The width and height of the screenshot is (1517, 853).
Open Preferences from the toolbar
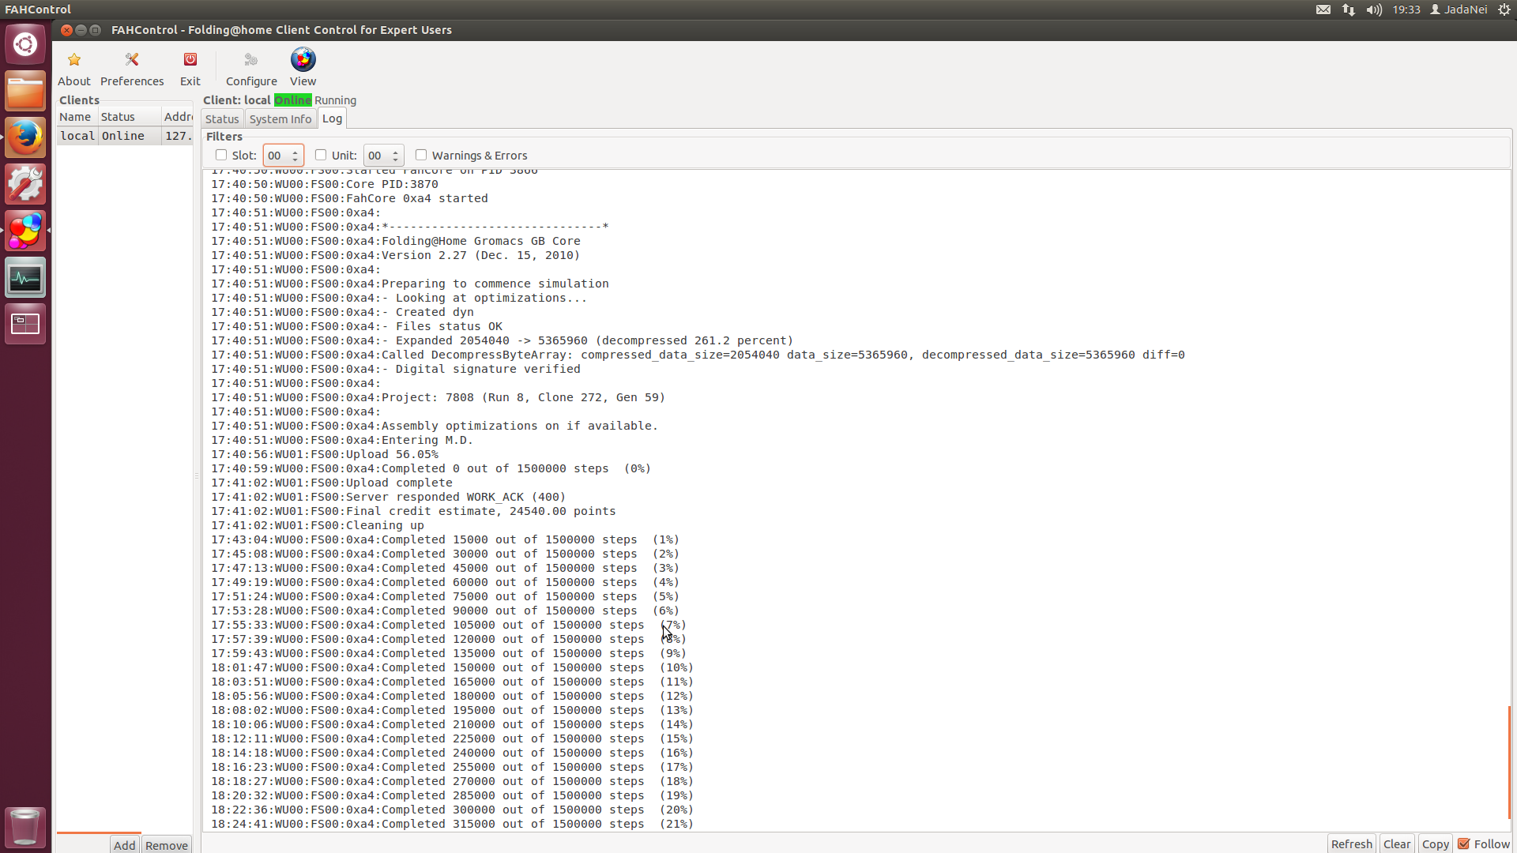point(132,69)
